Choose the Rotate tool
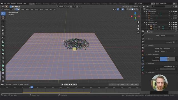 [3, 26]
